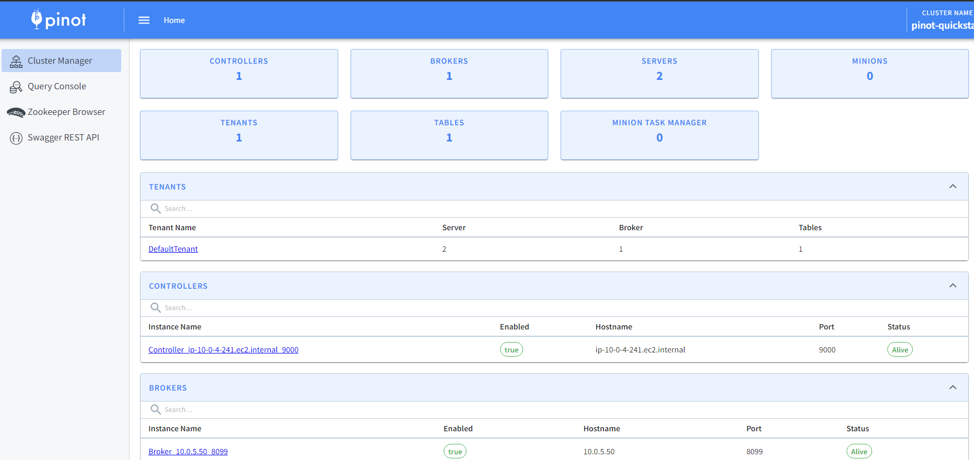The image size is (974, 460).
Task: Click the Brokers table Instance Name header
Action: 175,429
